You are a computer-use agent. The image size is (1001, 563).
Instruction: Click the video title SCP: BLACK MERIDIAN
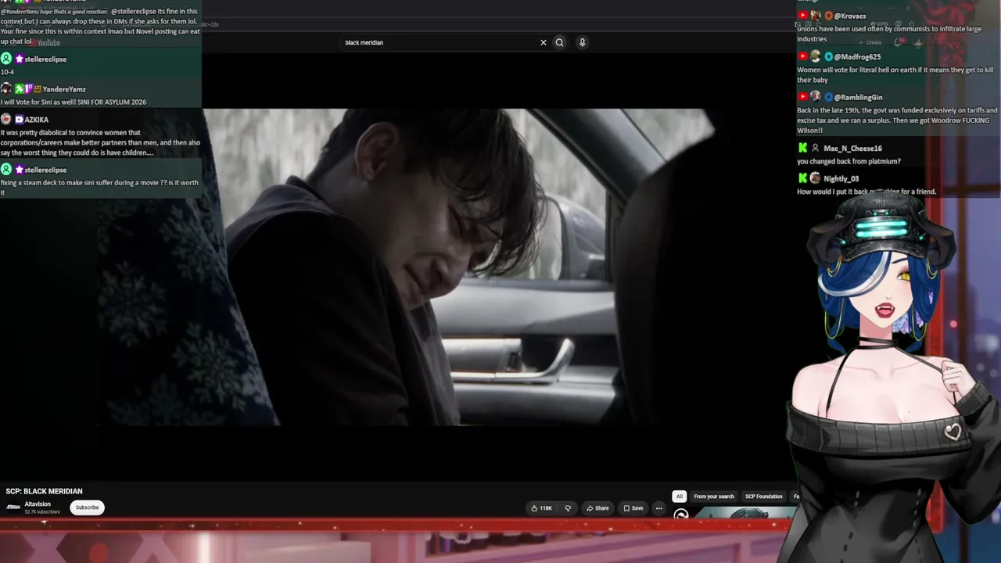point(44,491)
